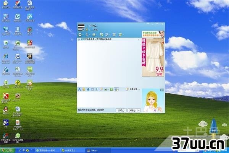The width and height of the screenshot is (229, 153).
Task: Click the blonde girl QQ show avatar
Action: (153, 101)
